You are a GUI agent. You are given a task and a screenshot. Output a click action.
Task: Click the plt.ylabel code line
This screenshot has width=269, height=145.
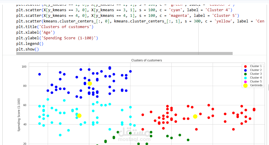(x=57, y=38)
